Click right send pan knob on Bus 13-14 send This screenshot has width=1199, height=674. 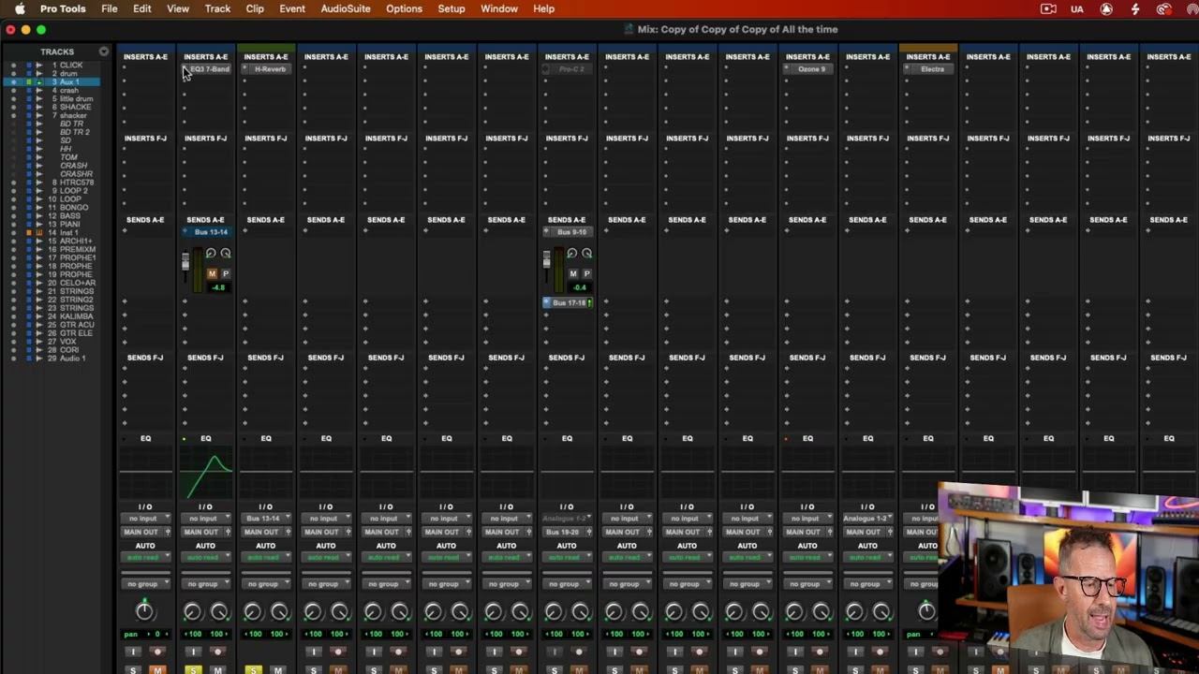[225, 254]
